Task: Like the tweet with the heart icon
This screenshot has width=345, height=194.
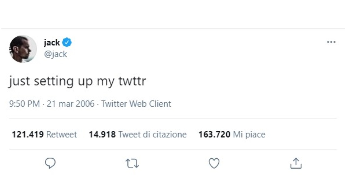Action: [x=214, y=163]
